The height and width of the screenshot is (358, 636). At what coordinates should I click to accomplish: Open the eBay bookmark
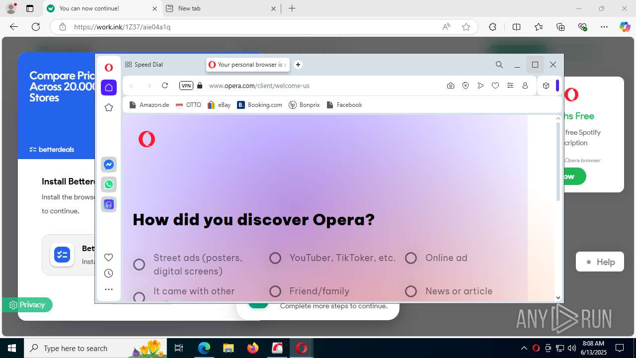point(219,105)
